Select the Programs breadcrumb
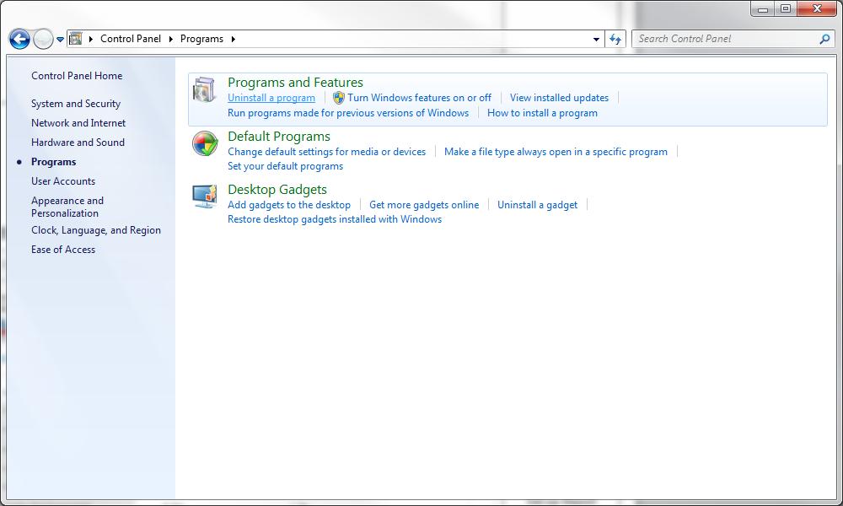The image size is (843, 506). click(201, 39)
